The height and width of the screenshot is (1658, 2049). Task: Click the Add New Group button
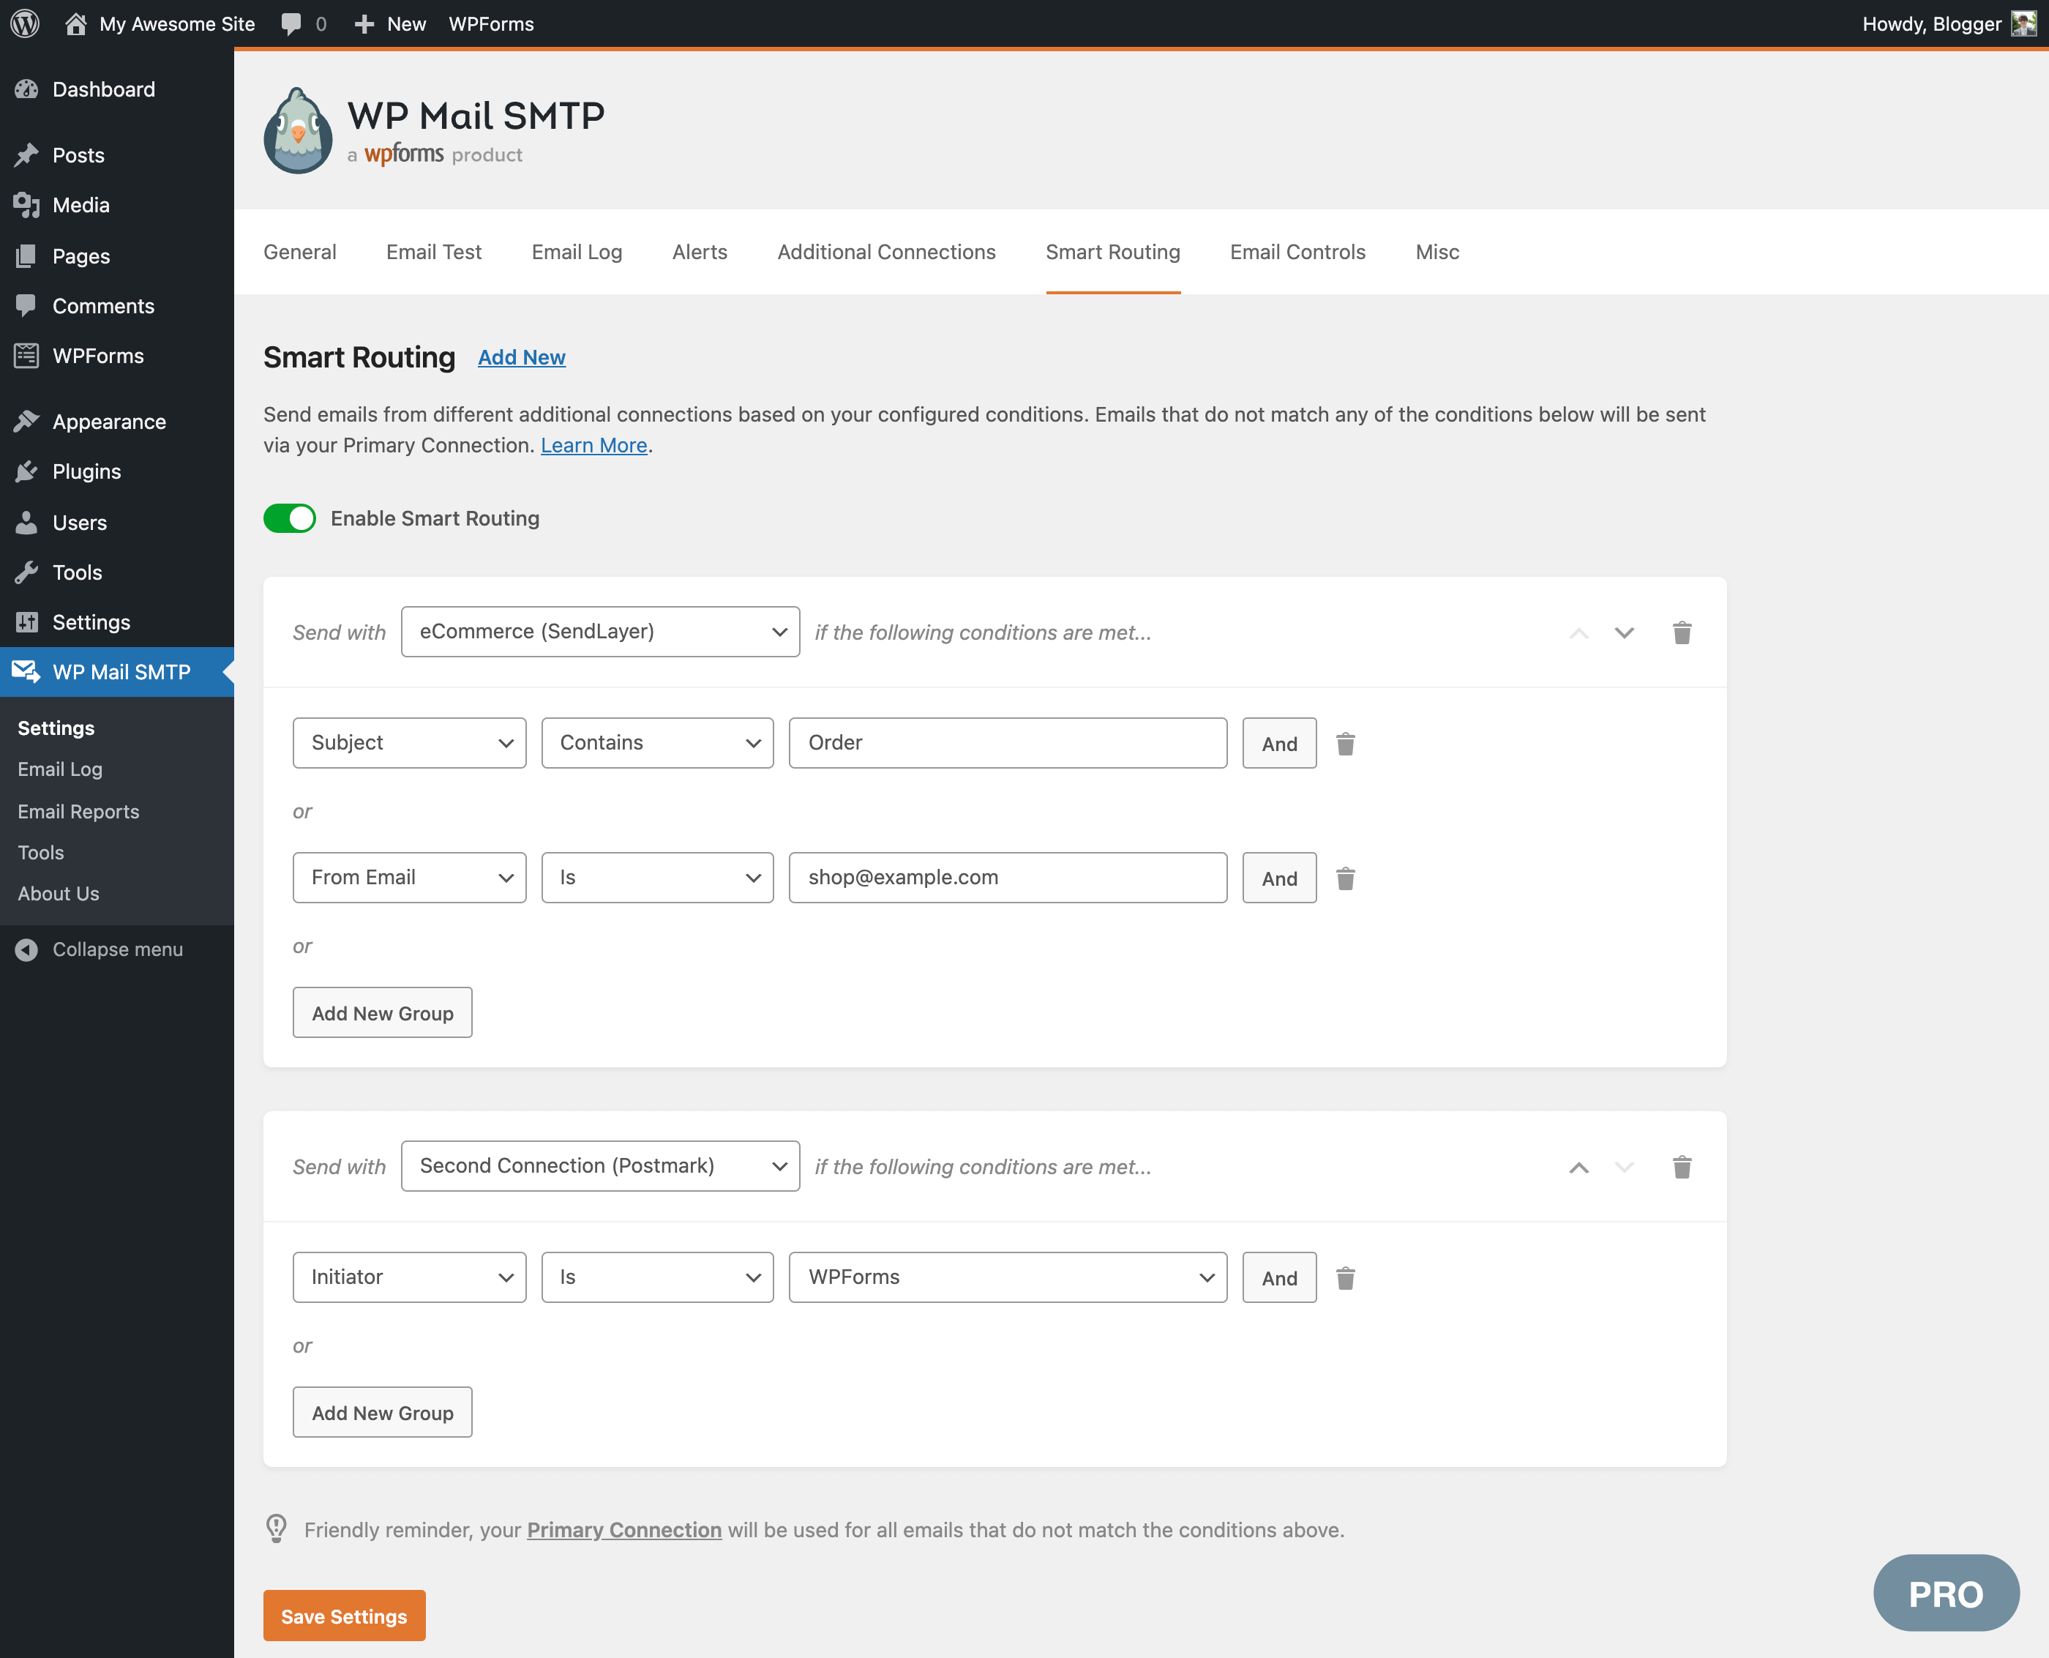point(382,1012)
